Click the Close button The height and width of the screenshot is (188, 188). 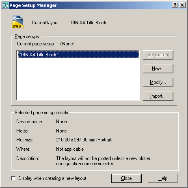(126, 178)
